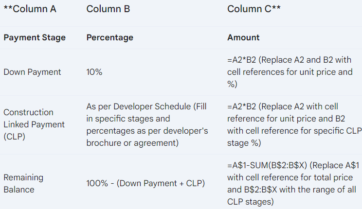Click the A$1-SUM(B$2:B$X) formula cell
The height and width of the screenshot is (209, 362).
click(x=293, y=183)
